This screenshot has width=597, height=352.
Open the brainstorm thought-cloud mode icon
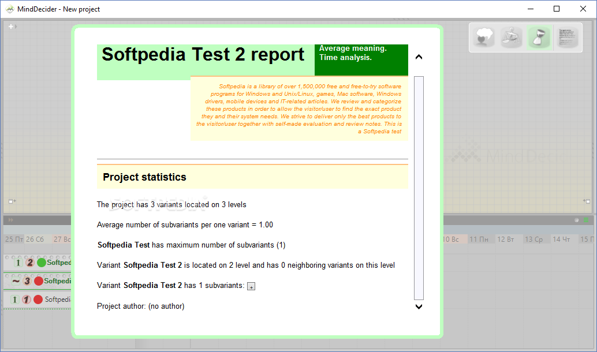click(x=483, y=38)
